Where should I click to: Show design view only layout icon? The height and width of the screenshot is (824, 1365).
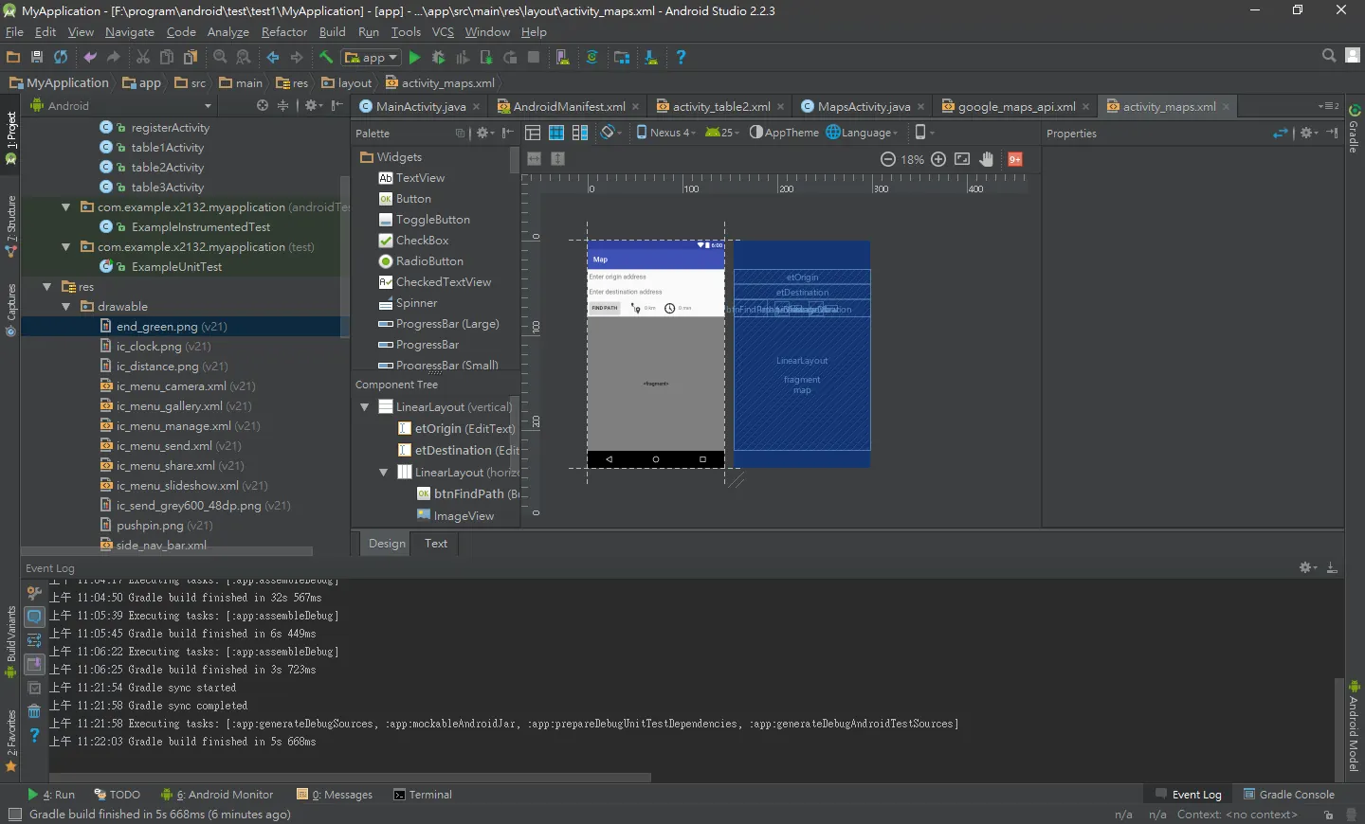pos(533,133)
